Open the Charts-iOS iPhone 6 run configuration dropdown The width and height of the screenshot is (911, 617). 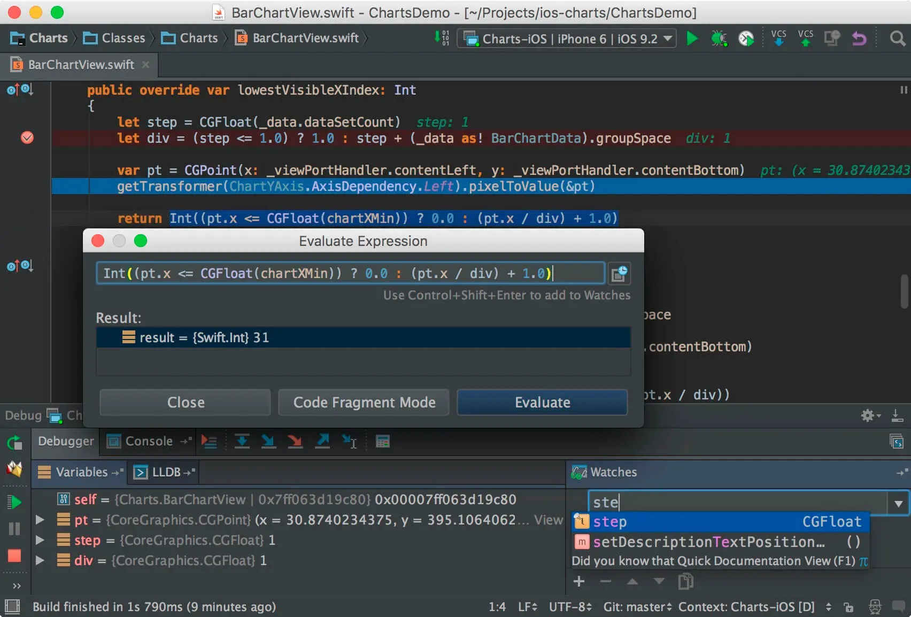(x=567, y=38)
